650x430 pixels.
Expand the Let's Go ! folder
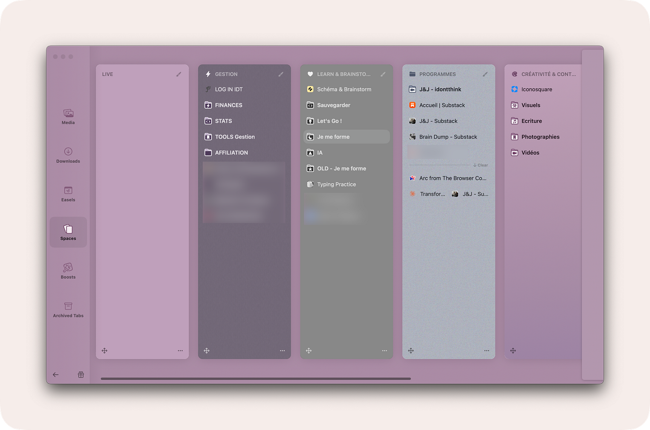346,121
